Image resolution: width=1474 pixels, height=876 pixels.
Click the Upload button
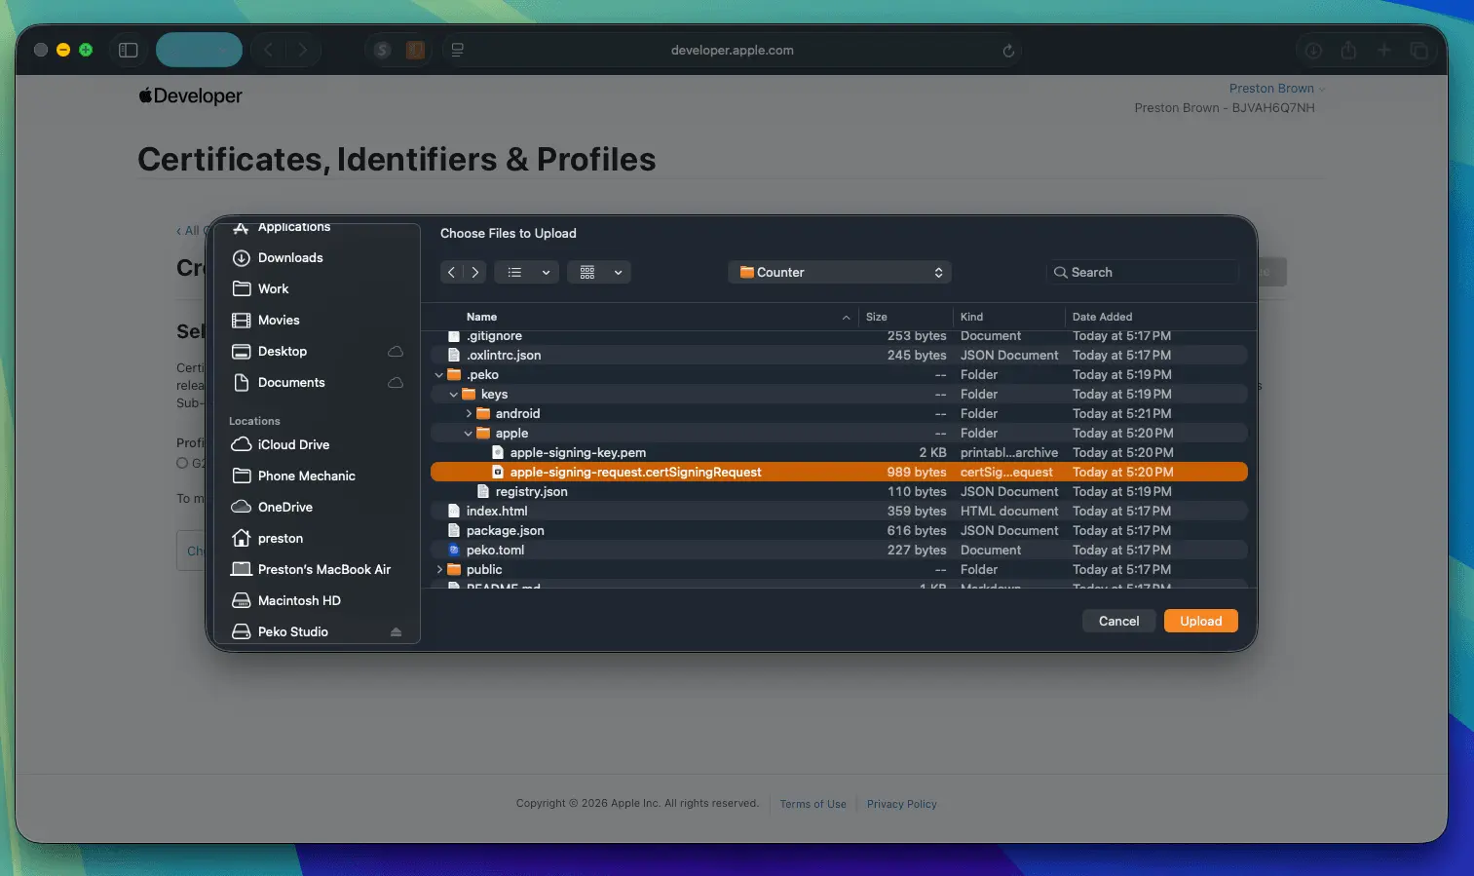[x=1201, y=622]
